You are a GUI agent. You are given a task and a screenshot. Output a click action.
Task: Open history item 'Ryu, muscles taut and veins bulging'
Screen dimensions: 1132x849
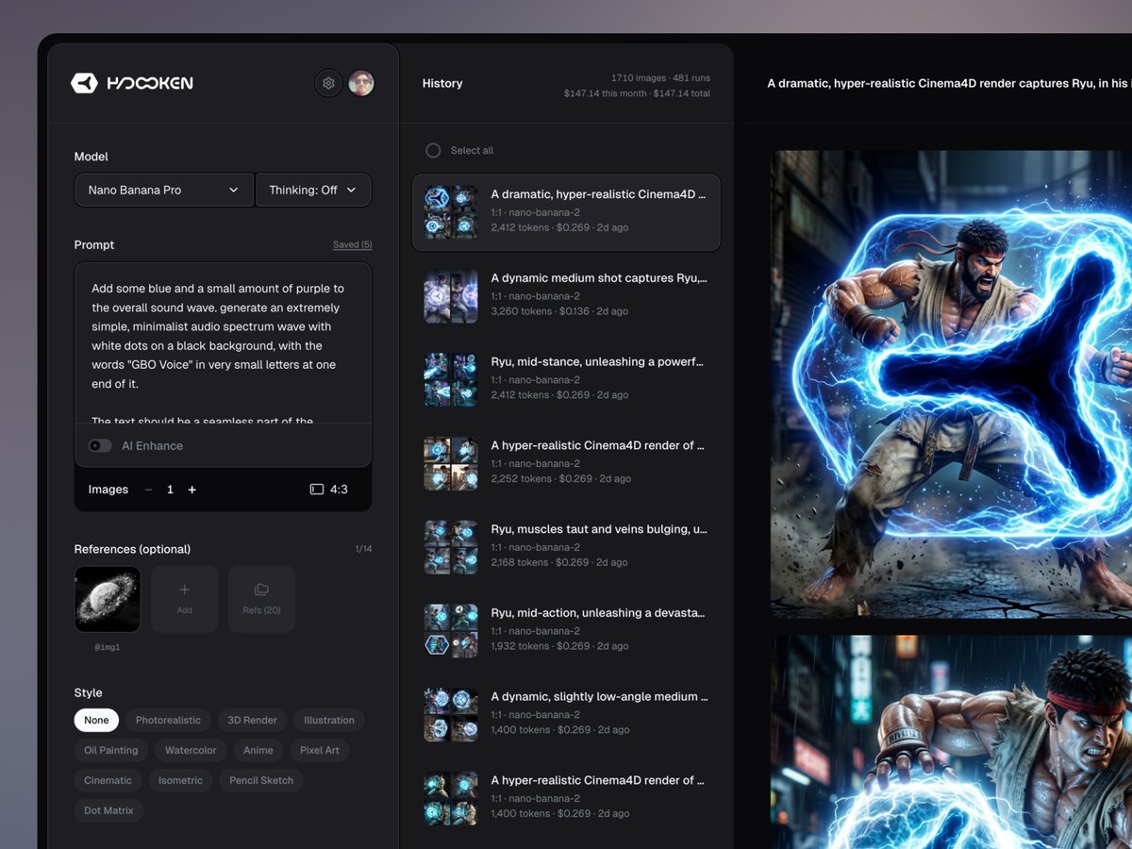566,546
